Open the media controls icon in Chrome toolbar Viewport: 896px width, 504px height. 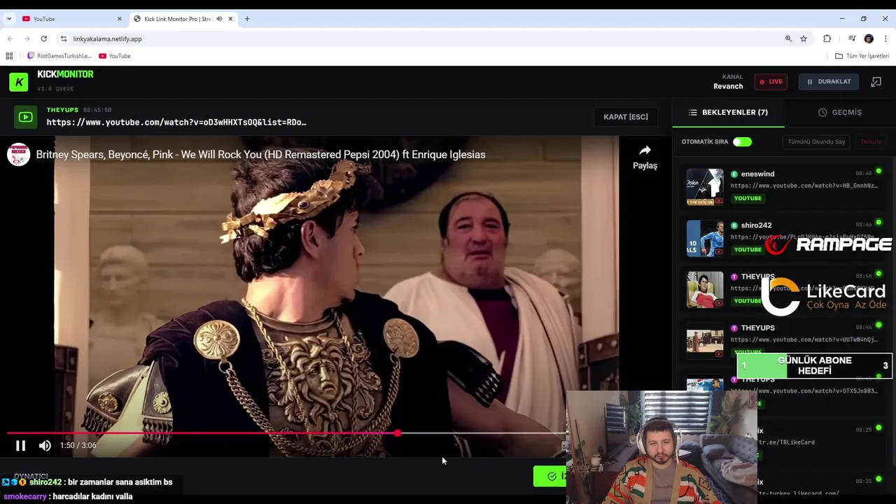[x=852, y=38]
